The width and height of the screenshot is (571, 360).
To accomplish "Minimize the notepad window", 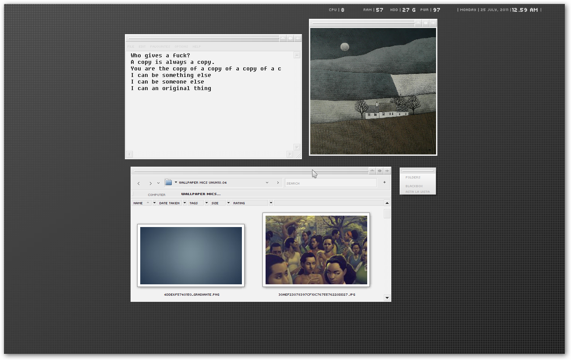I will [283, 38].
